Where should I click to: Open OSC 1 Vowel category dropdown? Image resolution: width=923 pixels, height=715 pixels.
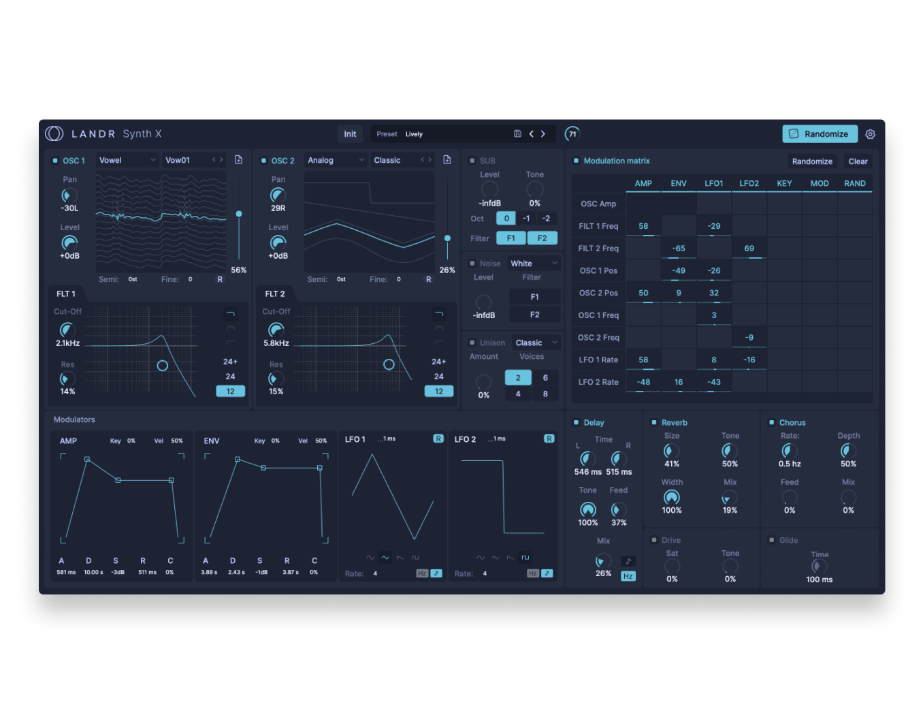[127, 160]
